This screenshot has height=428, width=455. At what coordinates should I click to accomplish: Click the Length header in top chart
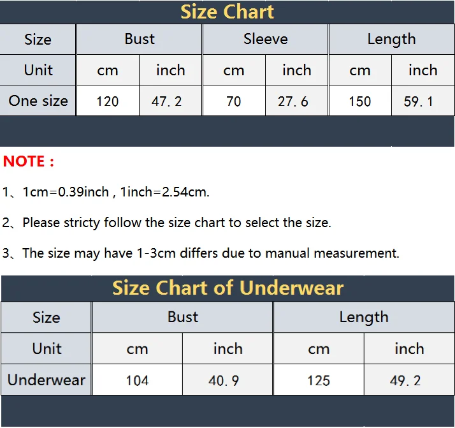(x=391, y=39)
